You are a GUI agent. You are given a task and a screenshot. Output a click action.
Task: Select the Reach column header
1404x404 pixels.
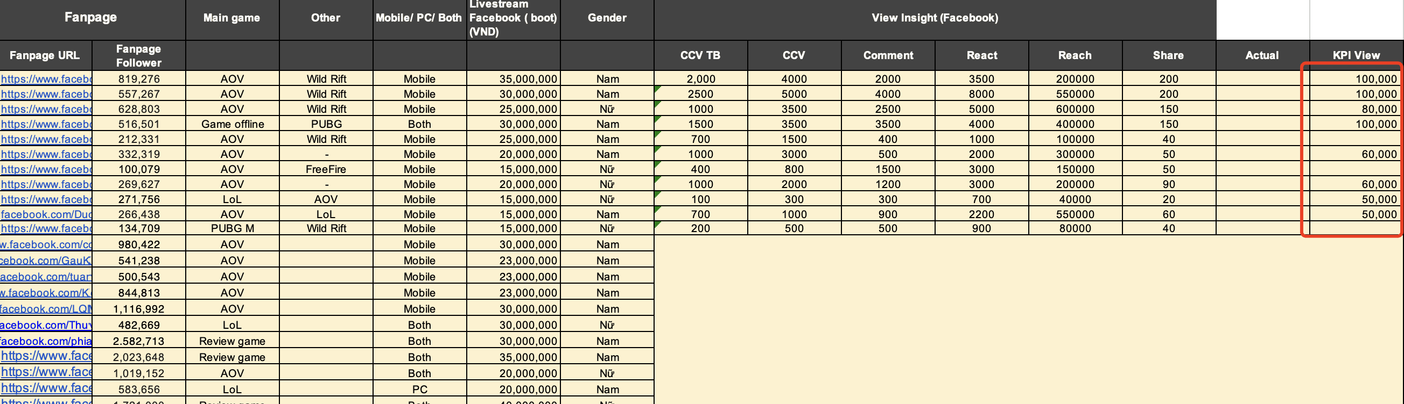click(1076, 55)
